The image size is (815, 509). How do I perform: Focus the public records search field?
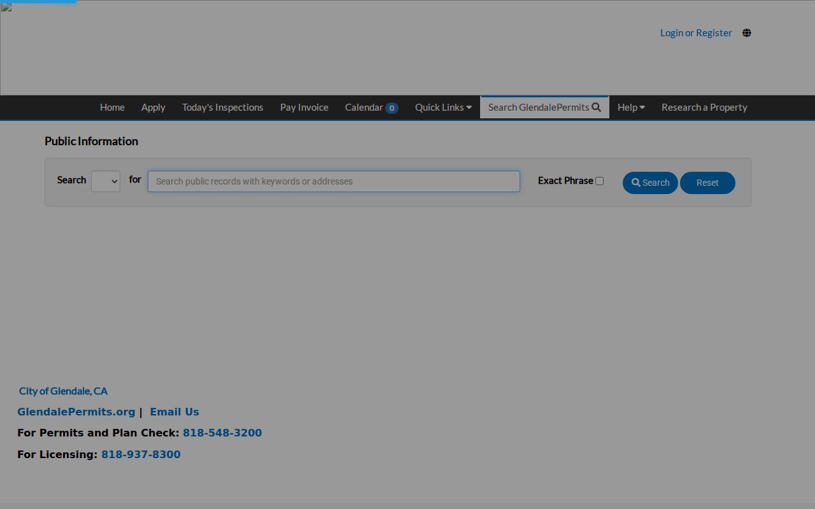tap(334, 181)
